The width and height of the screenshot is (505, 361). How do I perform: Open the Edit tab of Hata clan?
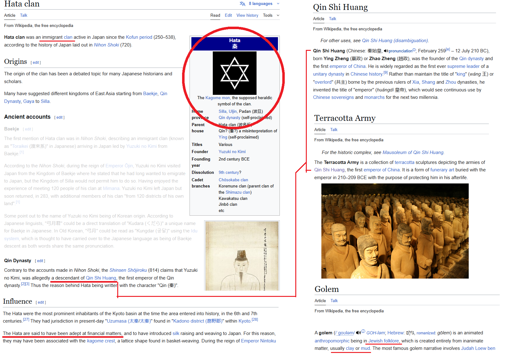(x=228, y=15)
